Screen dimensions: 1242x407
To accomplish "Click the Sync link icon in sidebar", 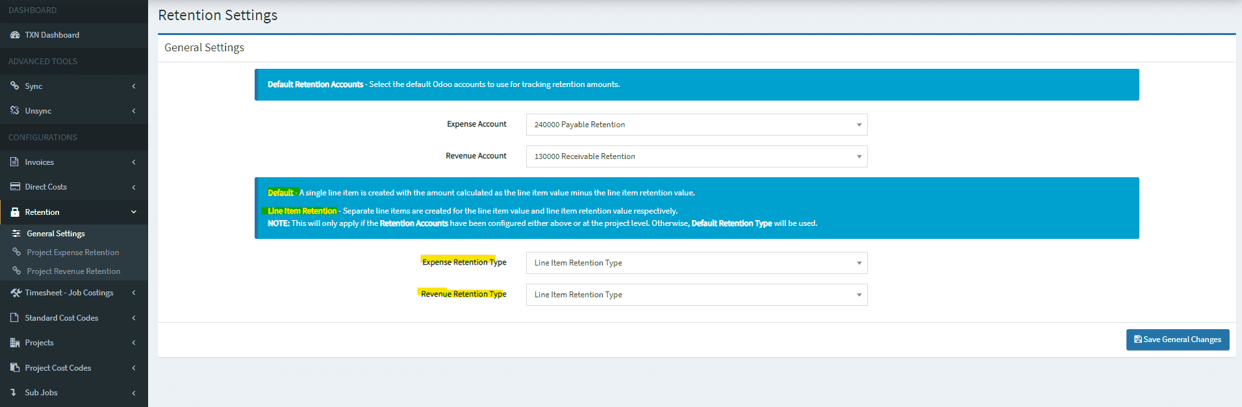I will point(14,86).
